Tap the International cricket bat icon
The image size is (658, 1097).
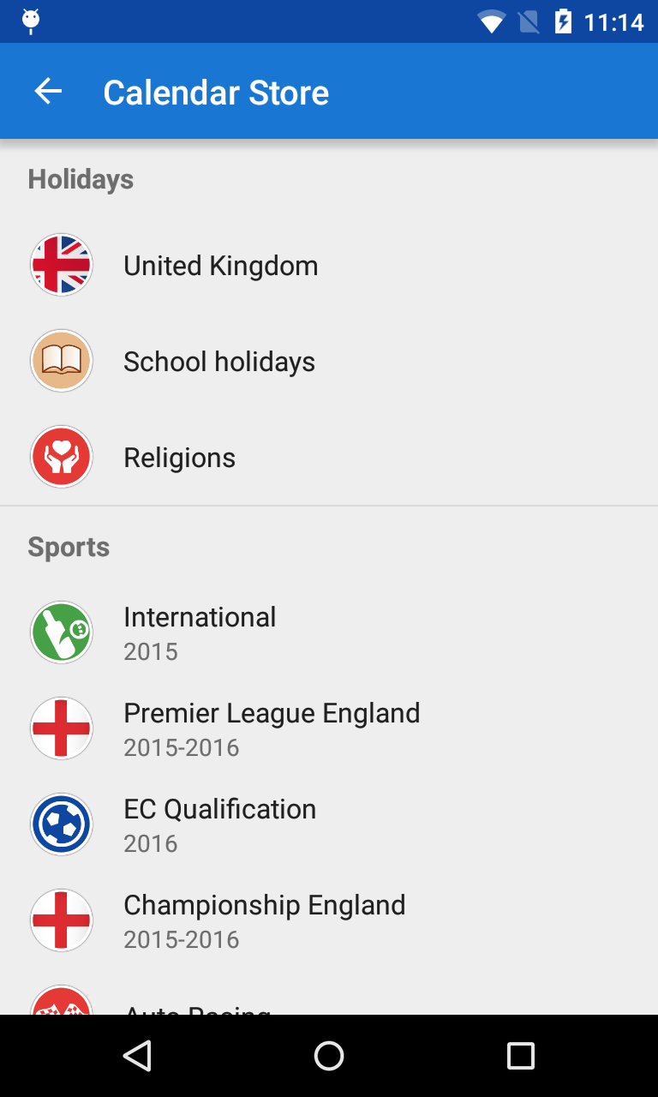click(62, 632)
